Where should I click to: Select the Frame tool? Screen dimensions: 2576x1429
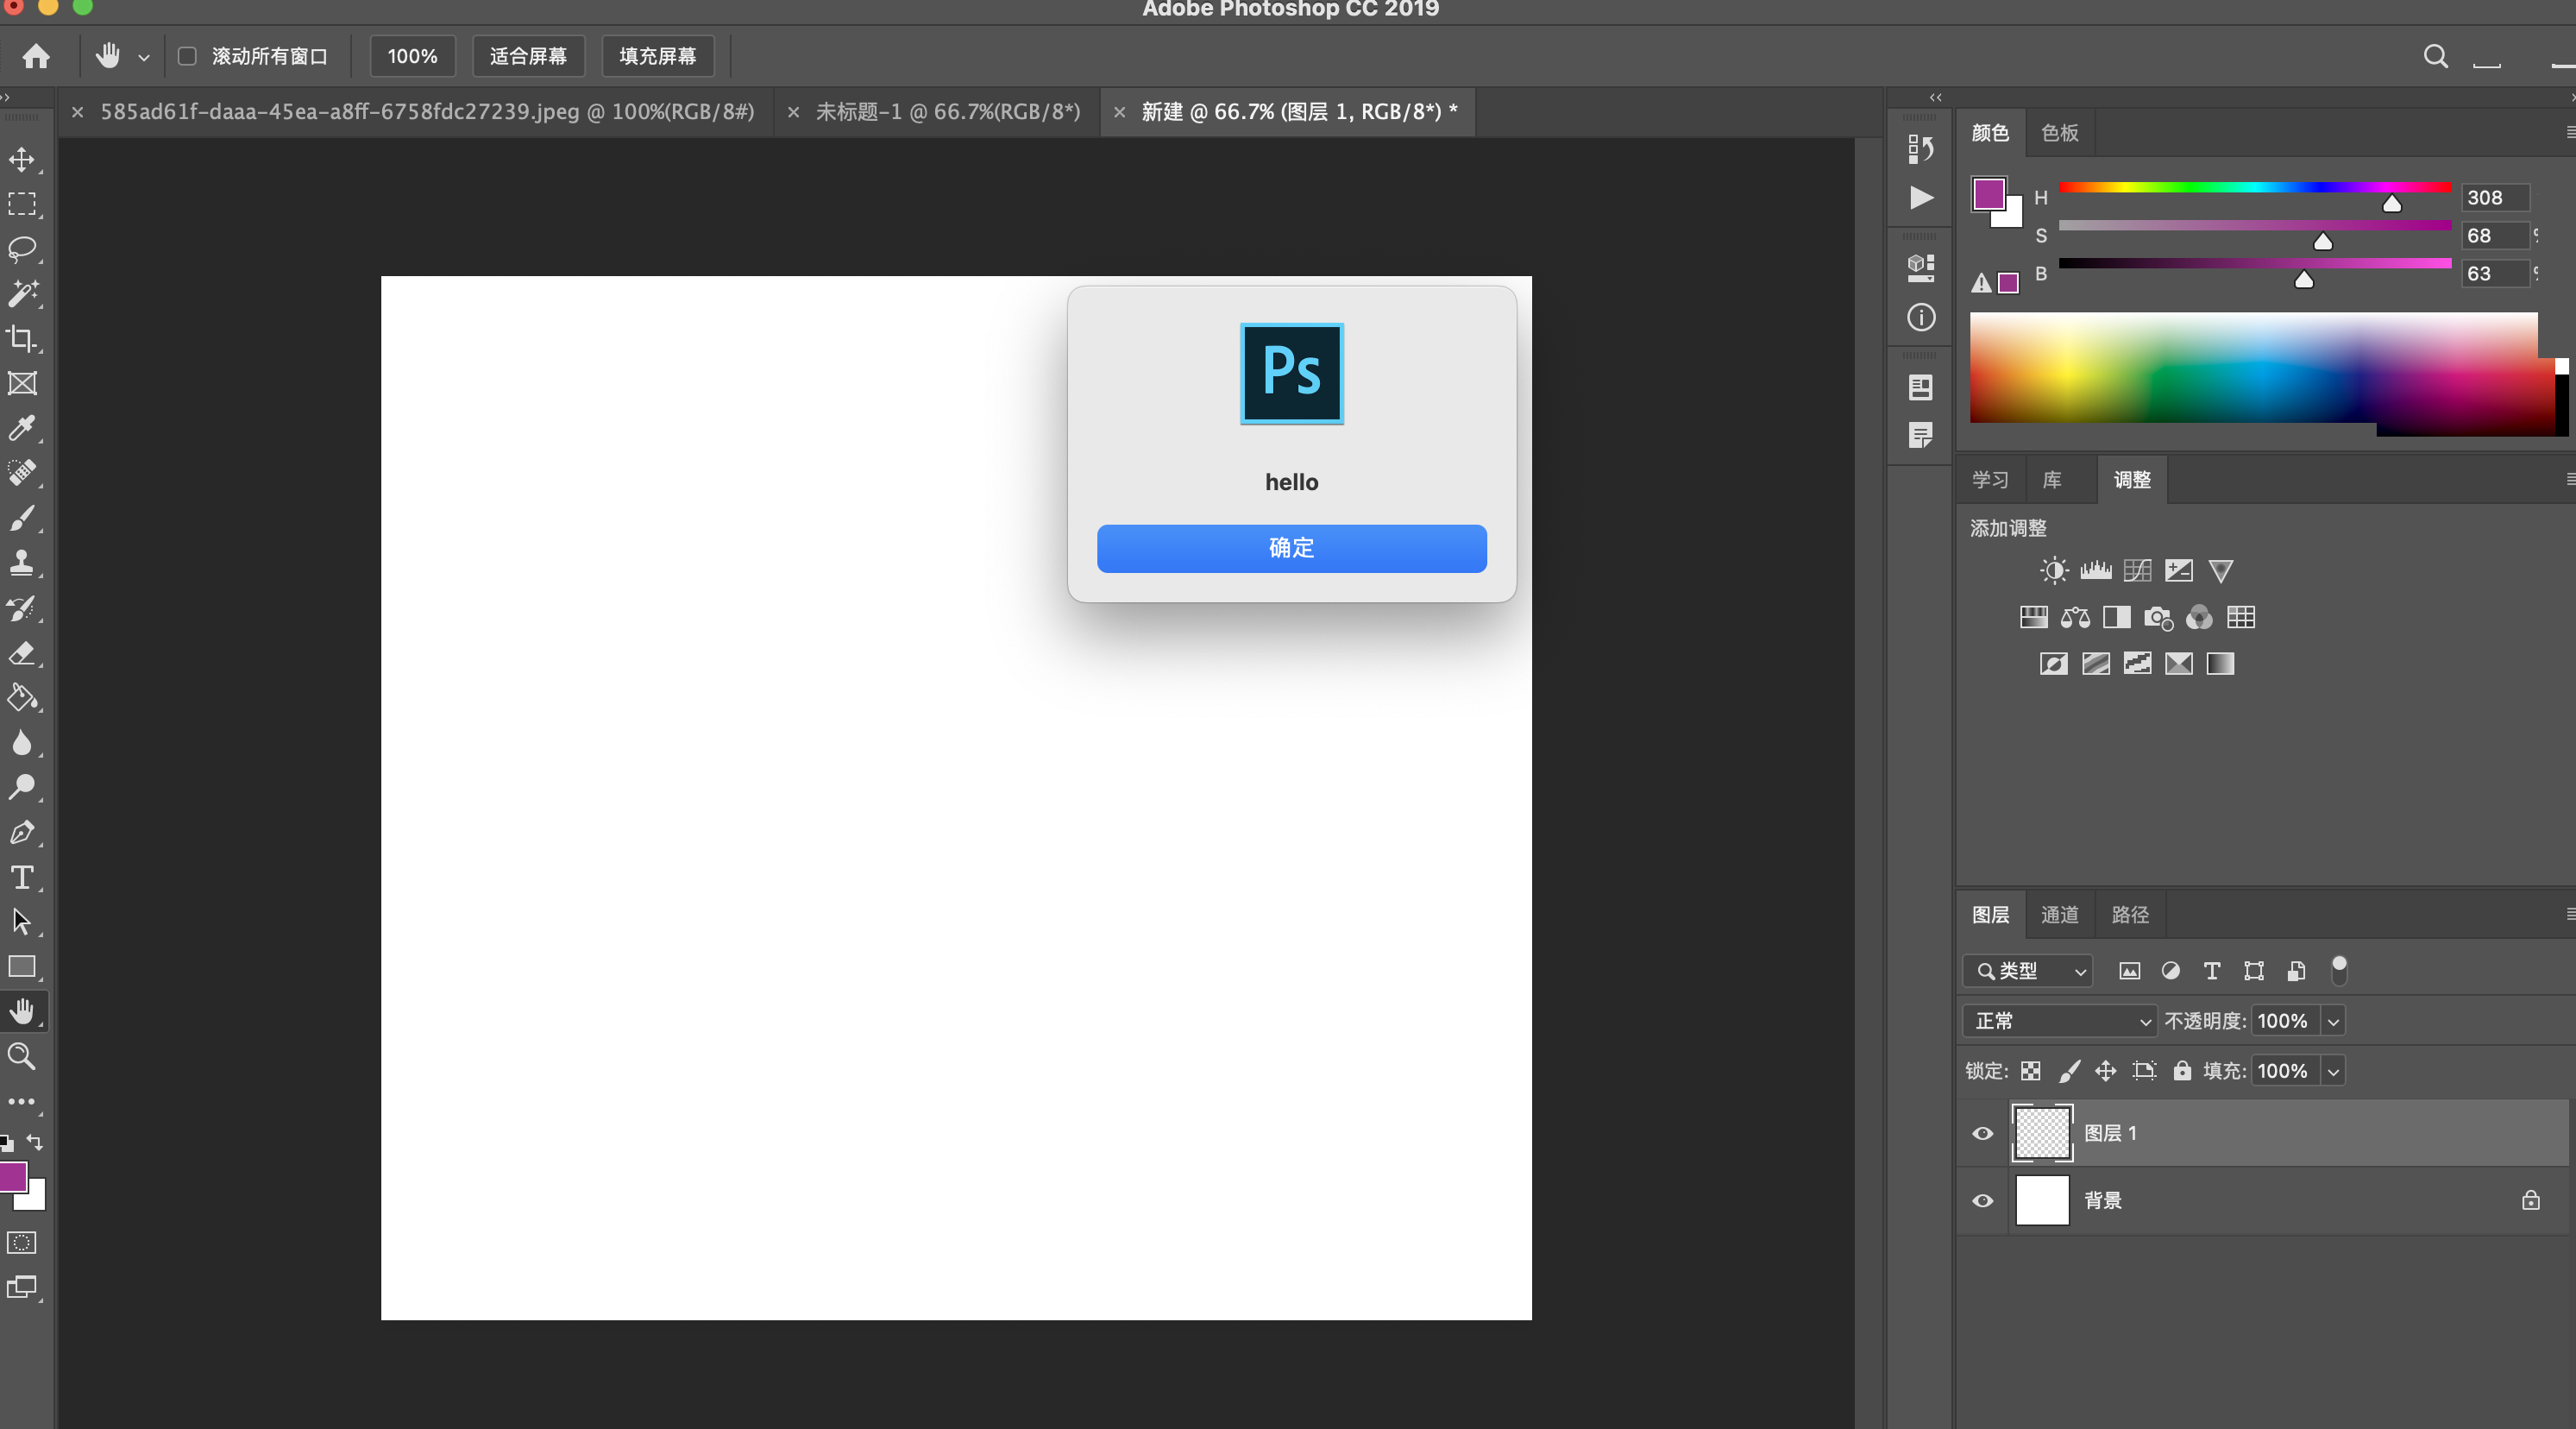[x=22, y=384]
